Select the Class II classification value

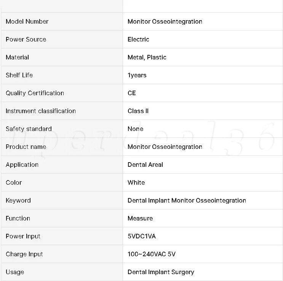click(x=138, y=111)
